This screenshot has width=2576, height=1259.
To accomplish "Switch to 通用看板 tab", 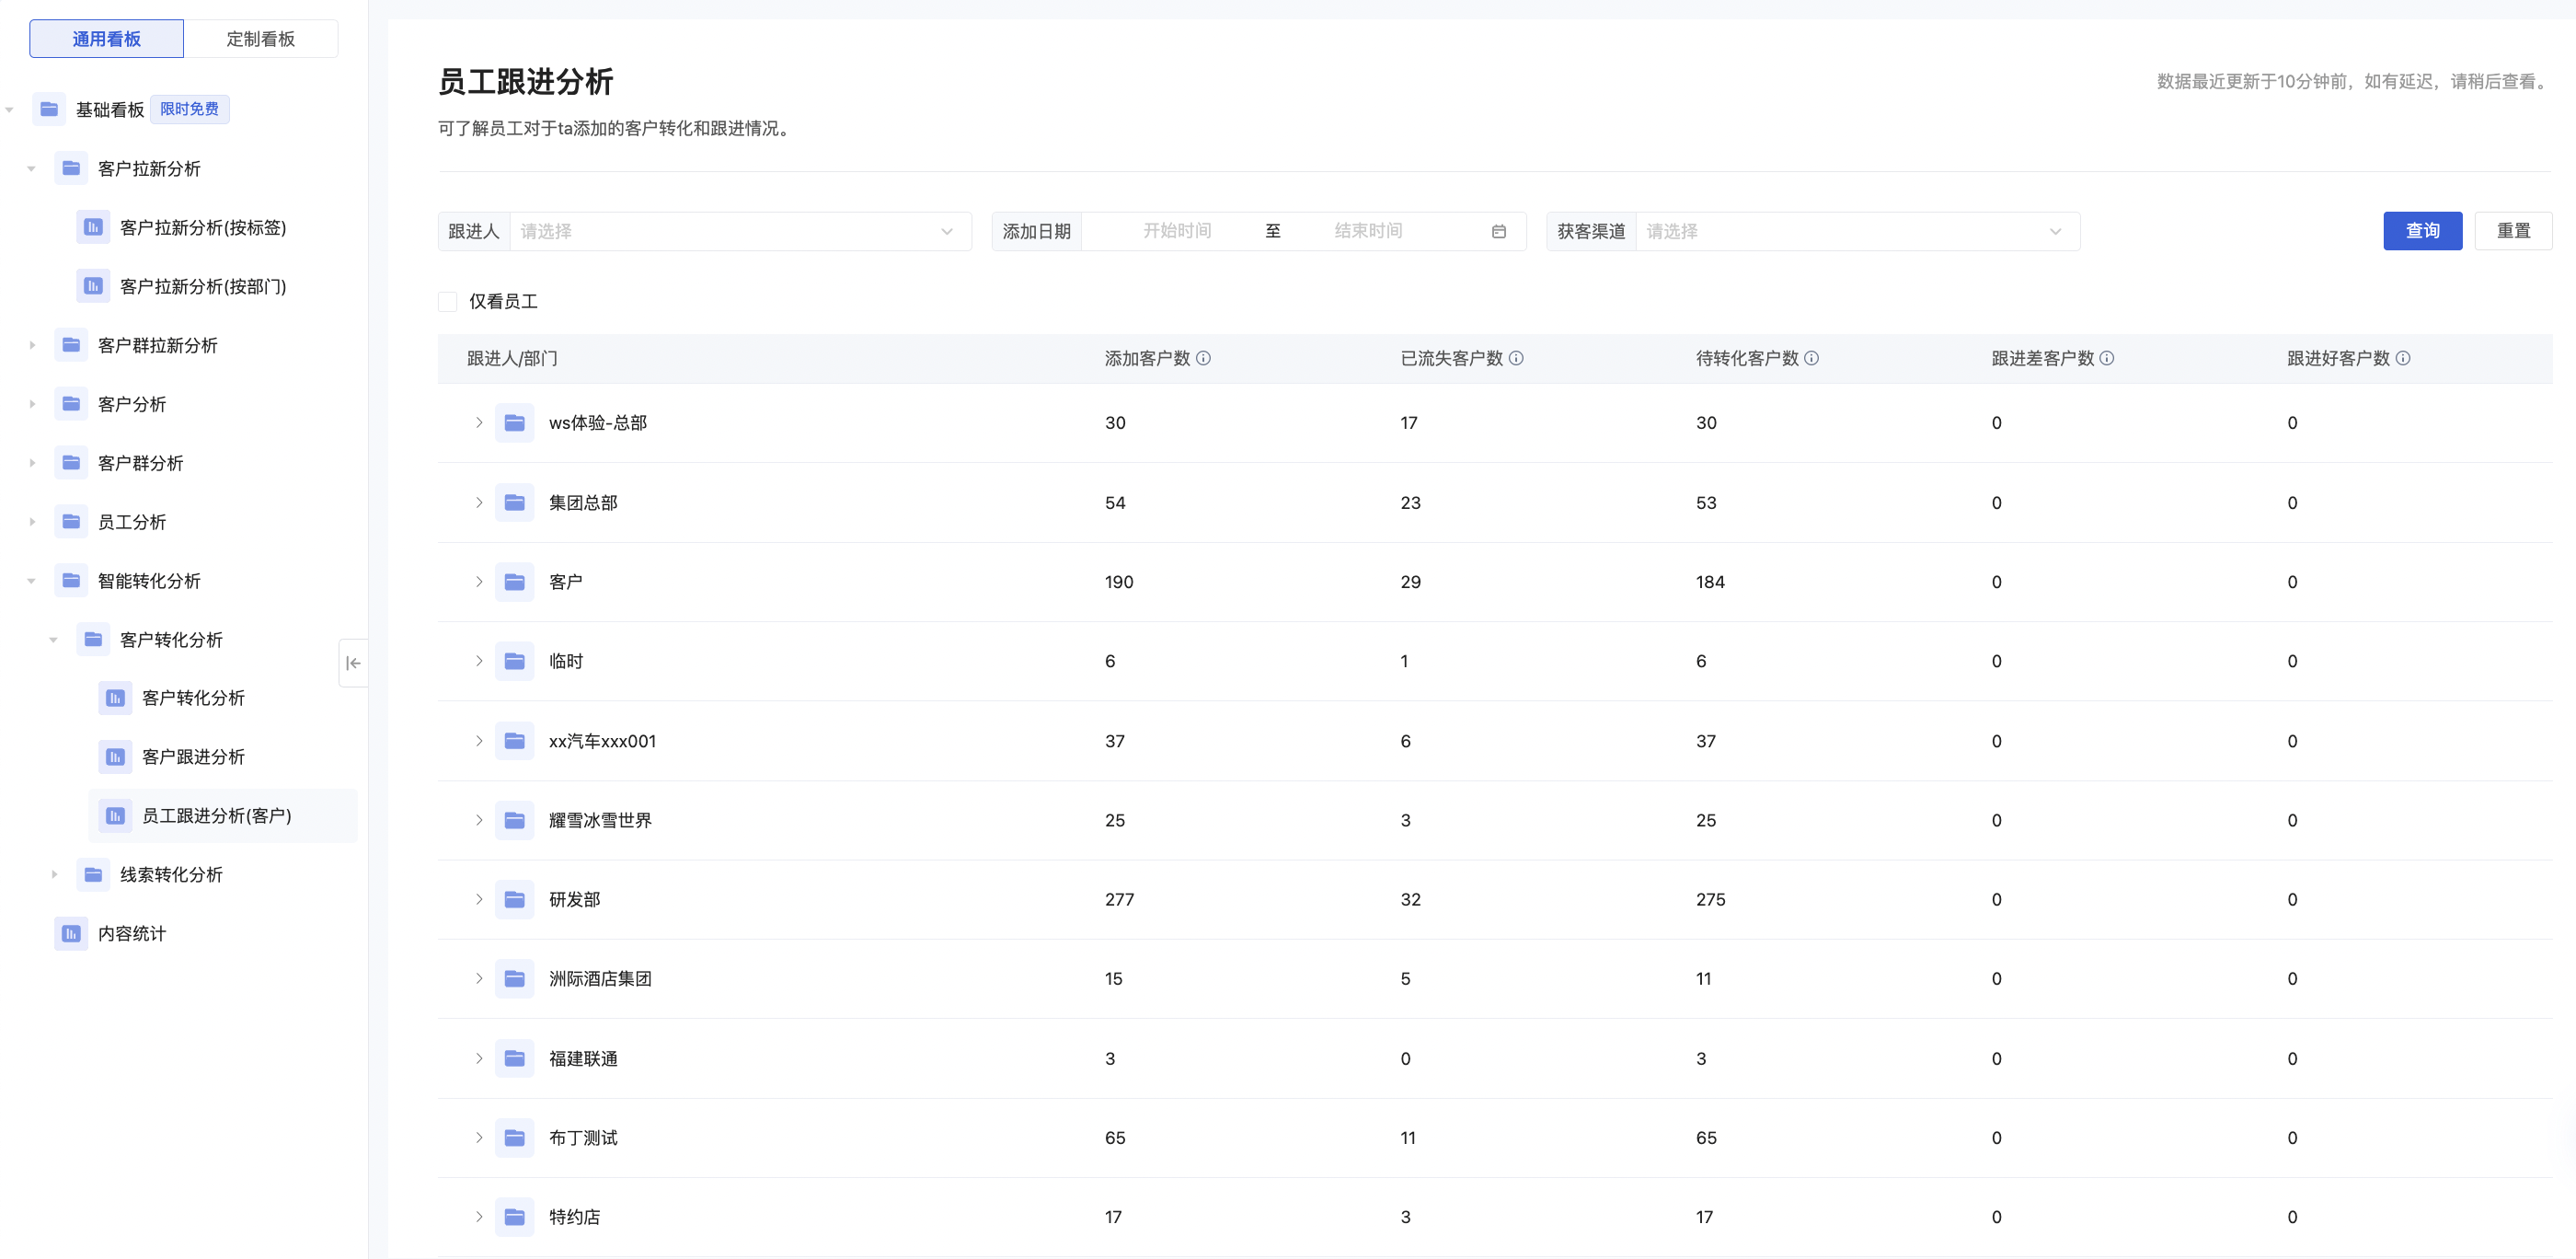I will [106, 38].
